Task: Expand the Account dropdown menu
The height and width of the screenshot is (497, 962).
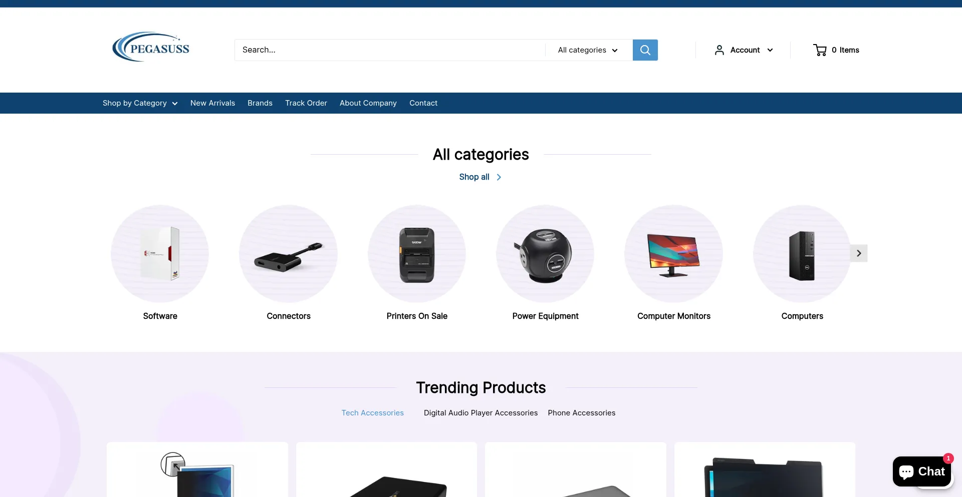Action: (744, 50)
